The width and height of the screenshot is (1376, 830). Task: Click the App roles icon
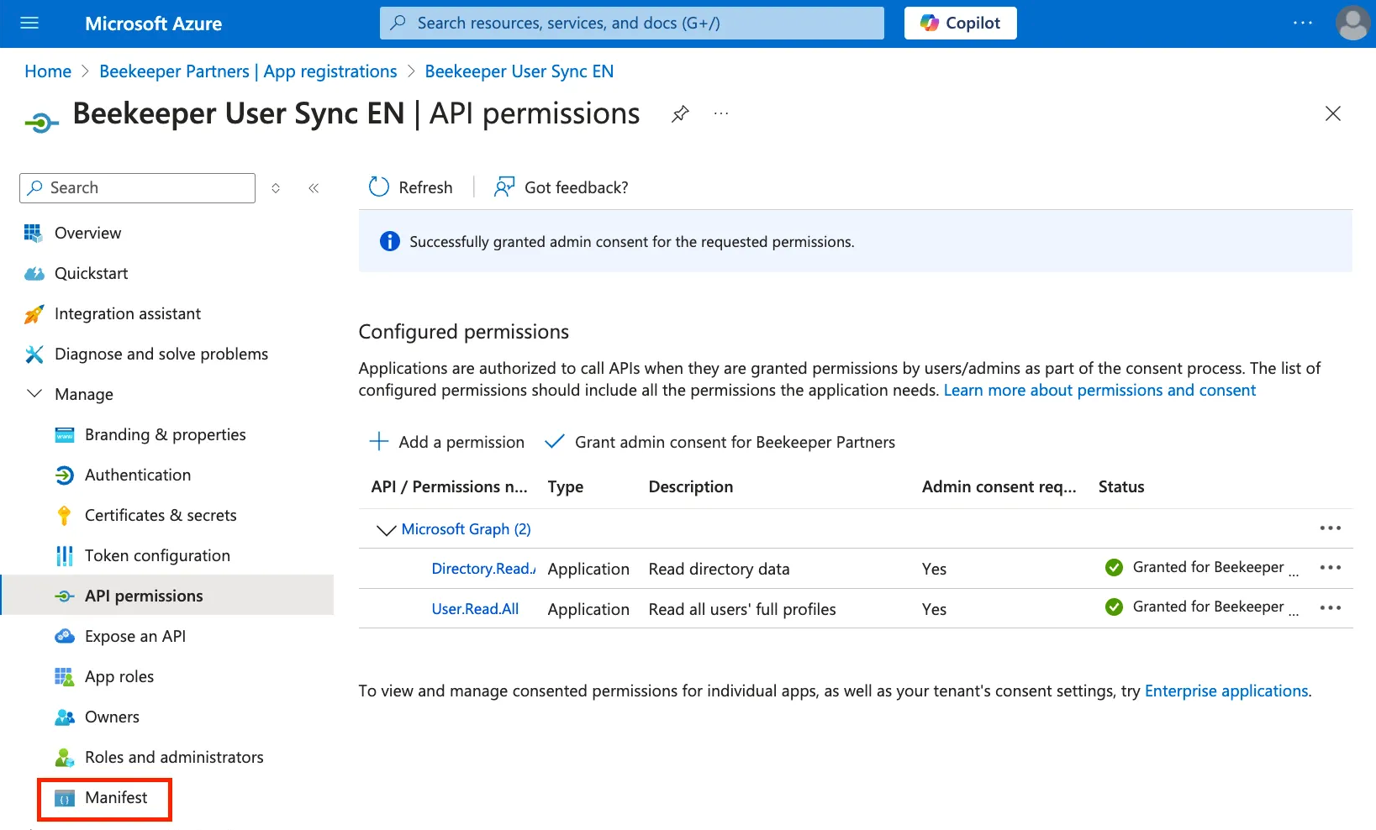[x=65, y=677]
